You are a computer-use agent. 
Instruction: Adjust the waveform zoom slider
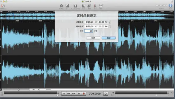19,90
